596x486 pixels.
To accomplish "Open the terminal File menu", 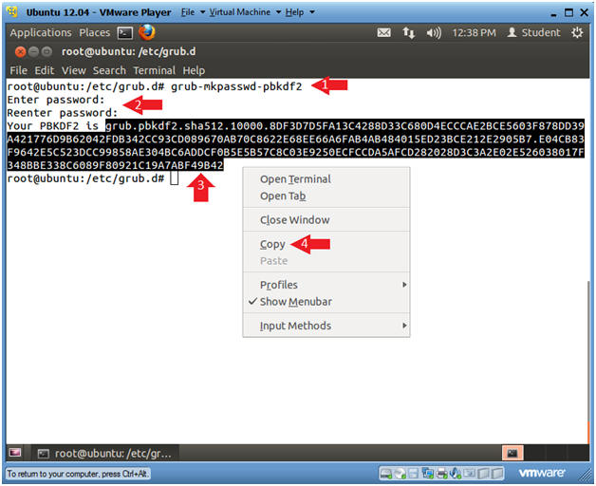I will [18, 70].
